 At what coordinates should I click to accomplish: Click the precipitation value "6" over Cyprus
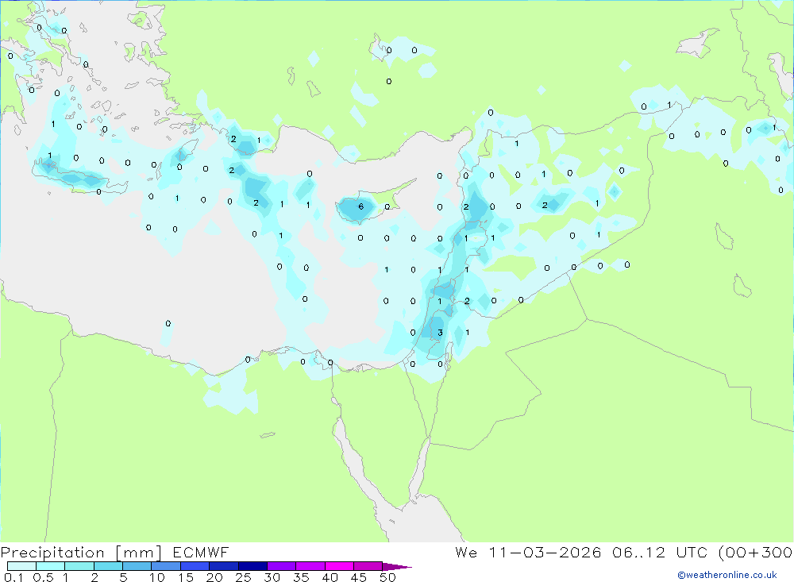click(x=360, y=206)
